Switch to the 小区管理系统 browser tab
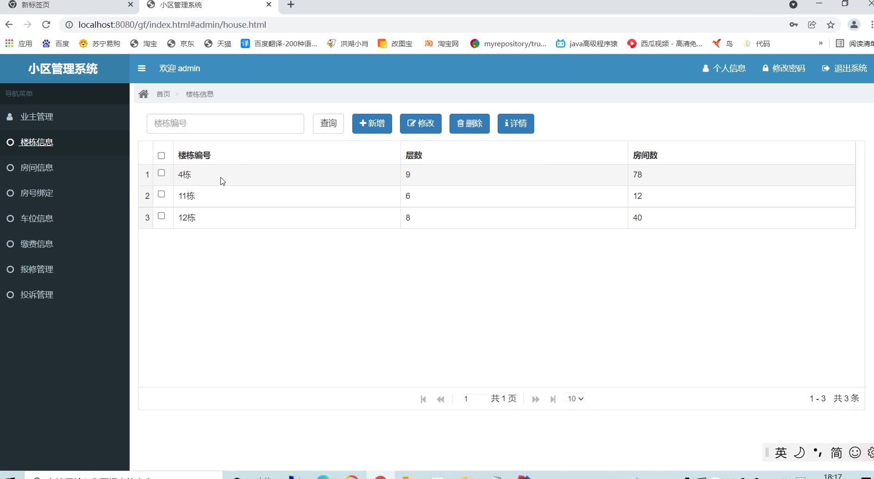 point(208,5)
